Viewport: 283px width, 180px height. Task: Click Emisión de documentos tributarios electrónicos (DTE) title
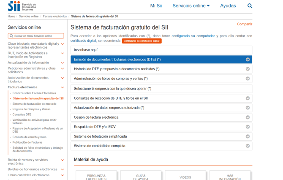click(x=117, y=60)
